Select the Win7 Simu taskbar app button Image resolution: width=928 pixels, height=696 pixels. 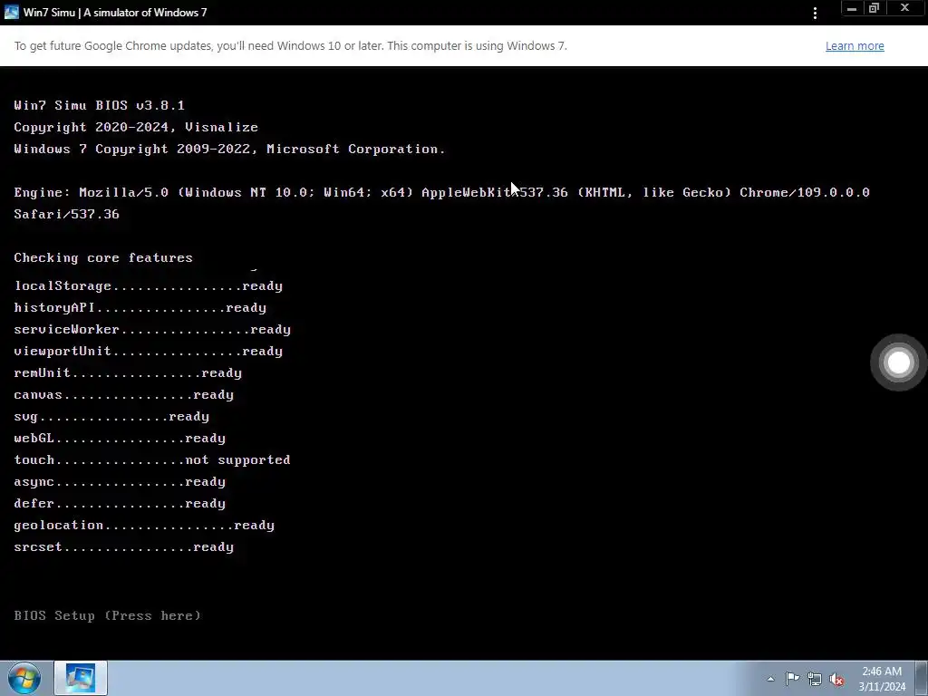pyautogui.click(x=81, y=678)
